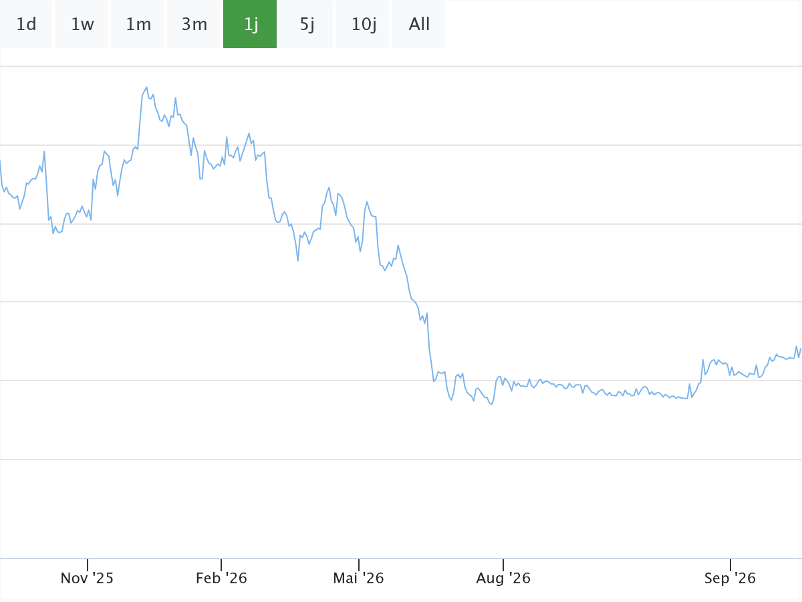Select the 10j time range
Viewport: 802px width, 602px height.
pyautogui.click(x=362, y=24)
